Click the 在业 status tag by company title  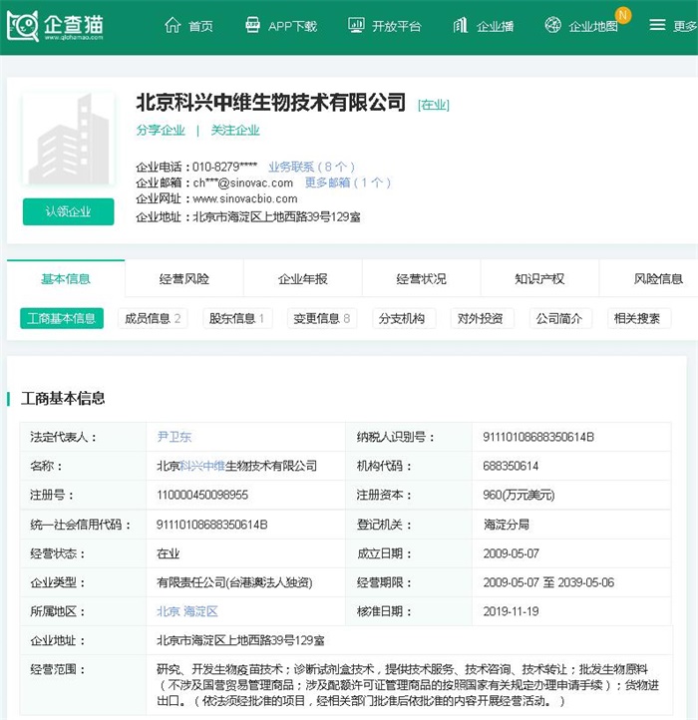click(x=434, y=105)
